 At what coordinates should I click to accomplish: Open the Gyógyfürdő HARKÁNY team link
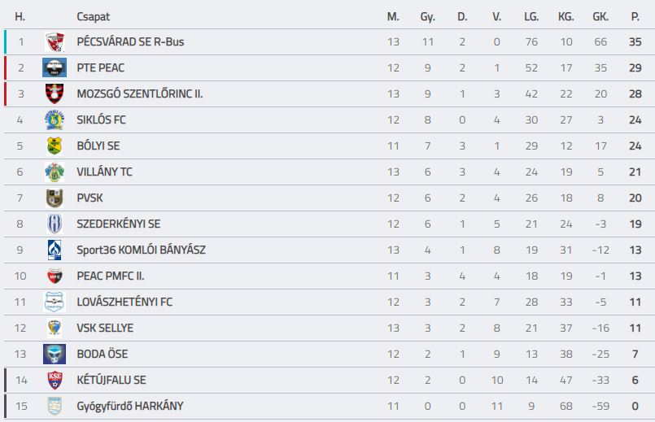point(130,406)
